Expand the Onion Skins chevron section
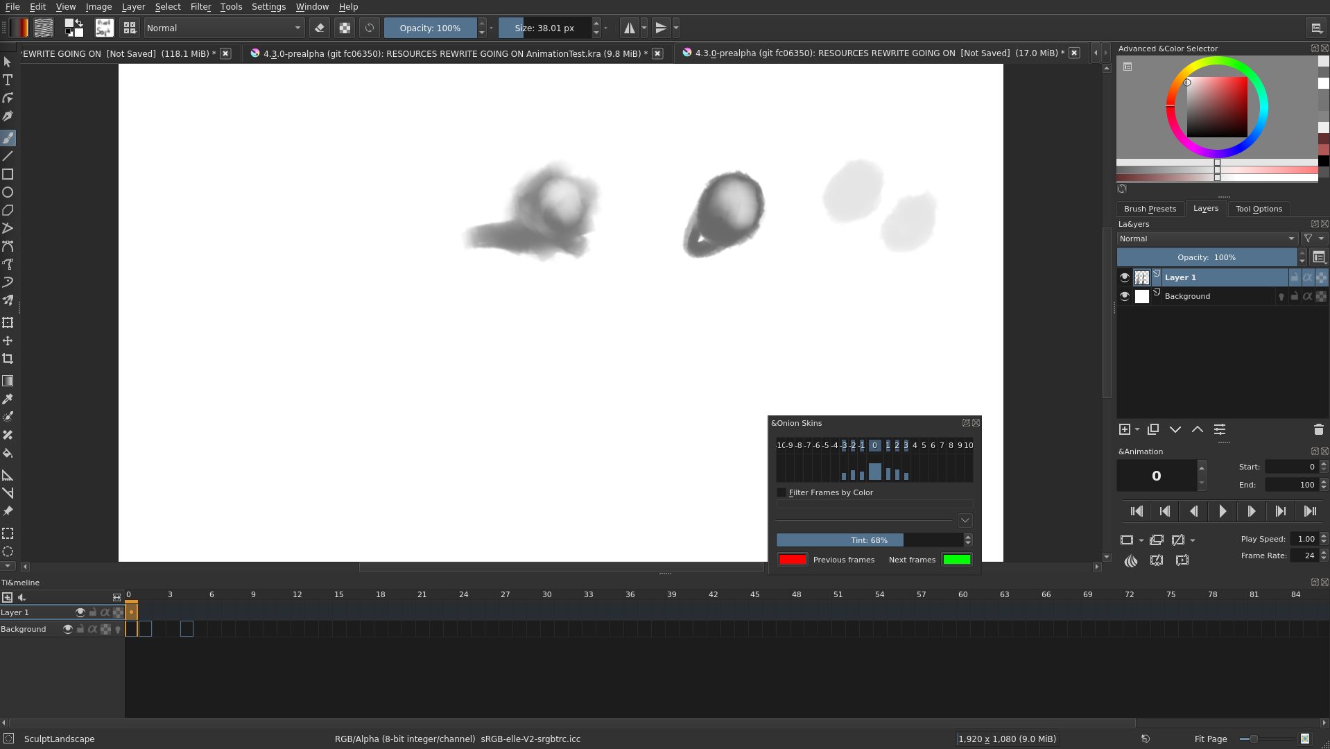This screenshot has width=1330, height=749. click(965, 521)
